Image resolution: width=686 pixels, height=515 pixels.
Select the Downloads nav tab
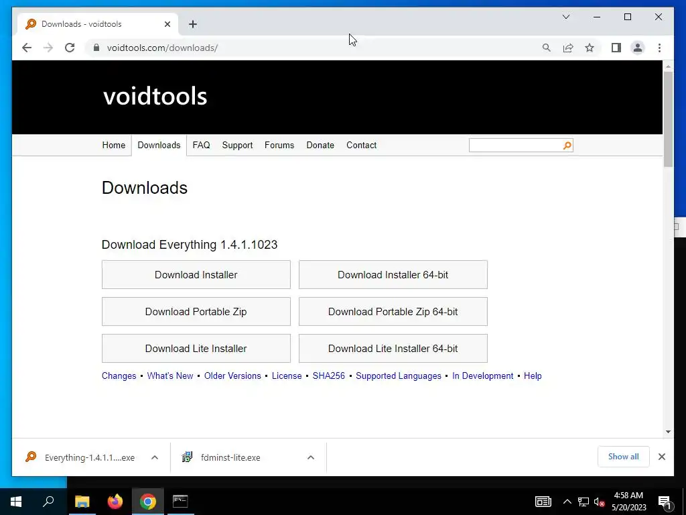(x=159, y=145)
